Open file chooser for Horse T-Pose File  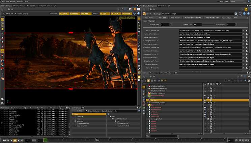[x=247, y=31]
